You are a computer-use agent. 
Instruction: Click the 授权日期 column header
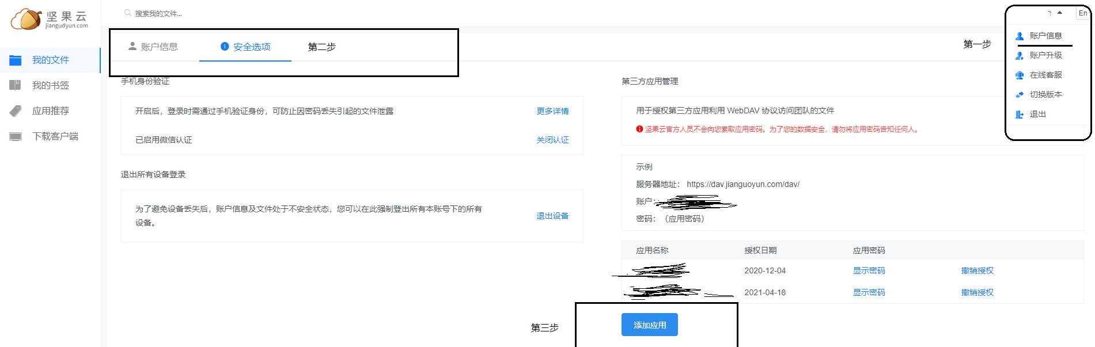(760, 250)
